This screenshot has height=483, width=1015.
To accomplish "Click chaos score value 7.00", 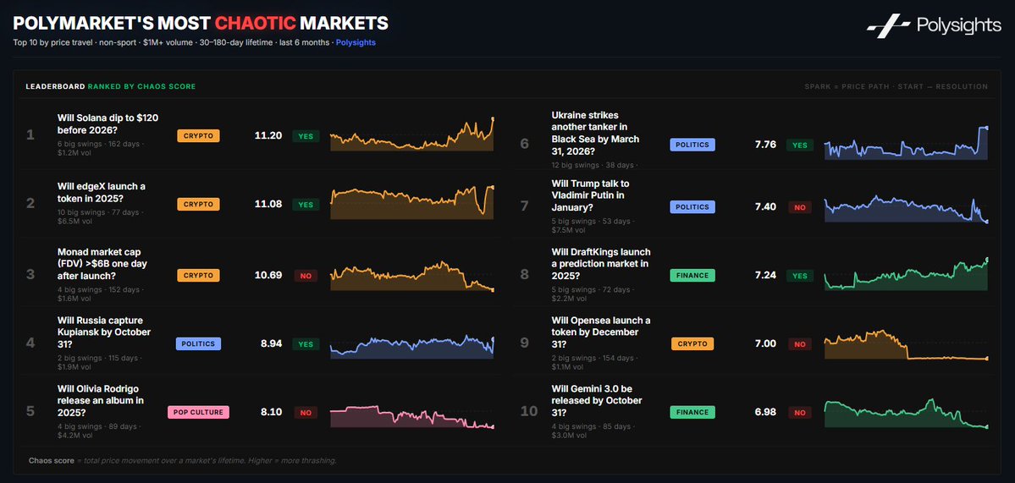I will pos(765,344).
